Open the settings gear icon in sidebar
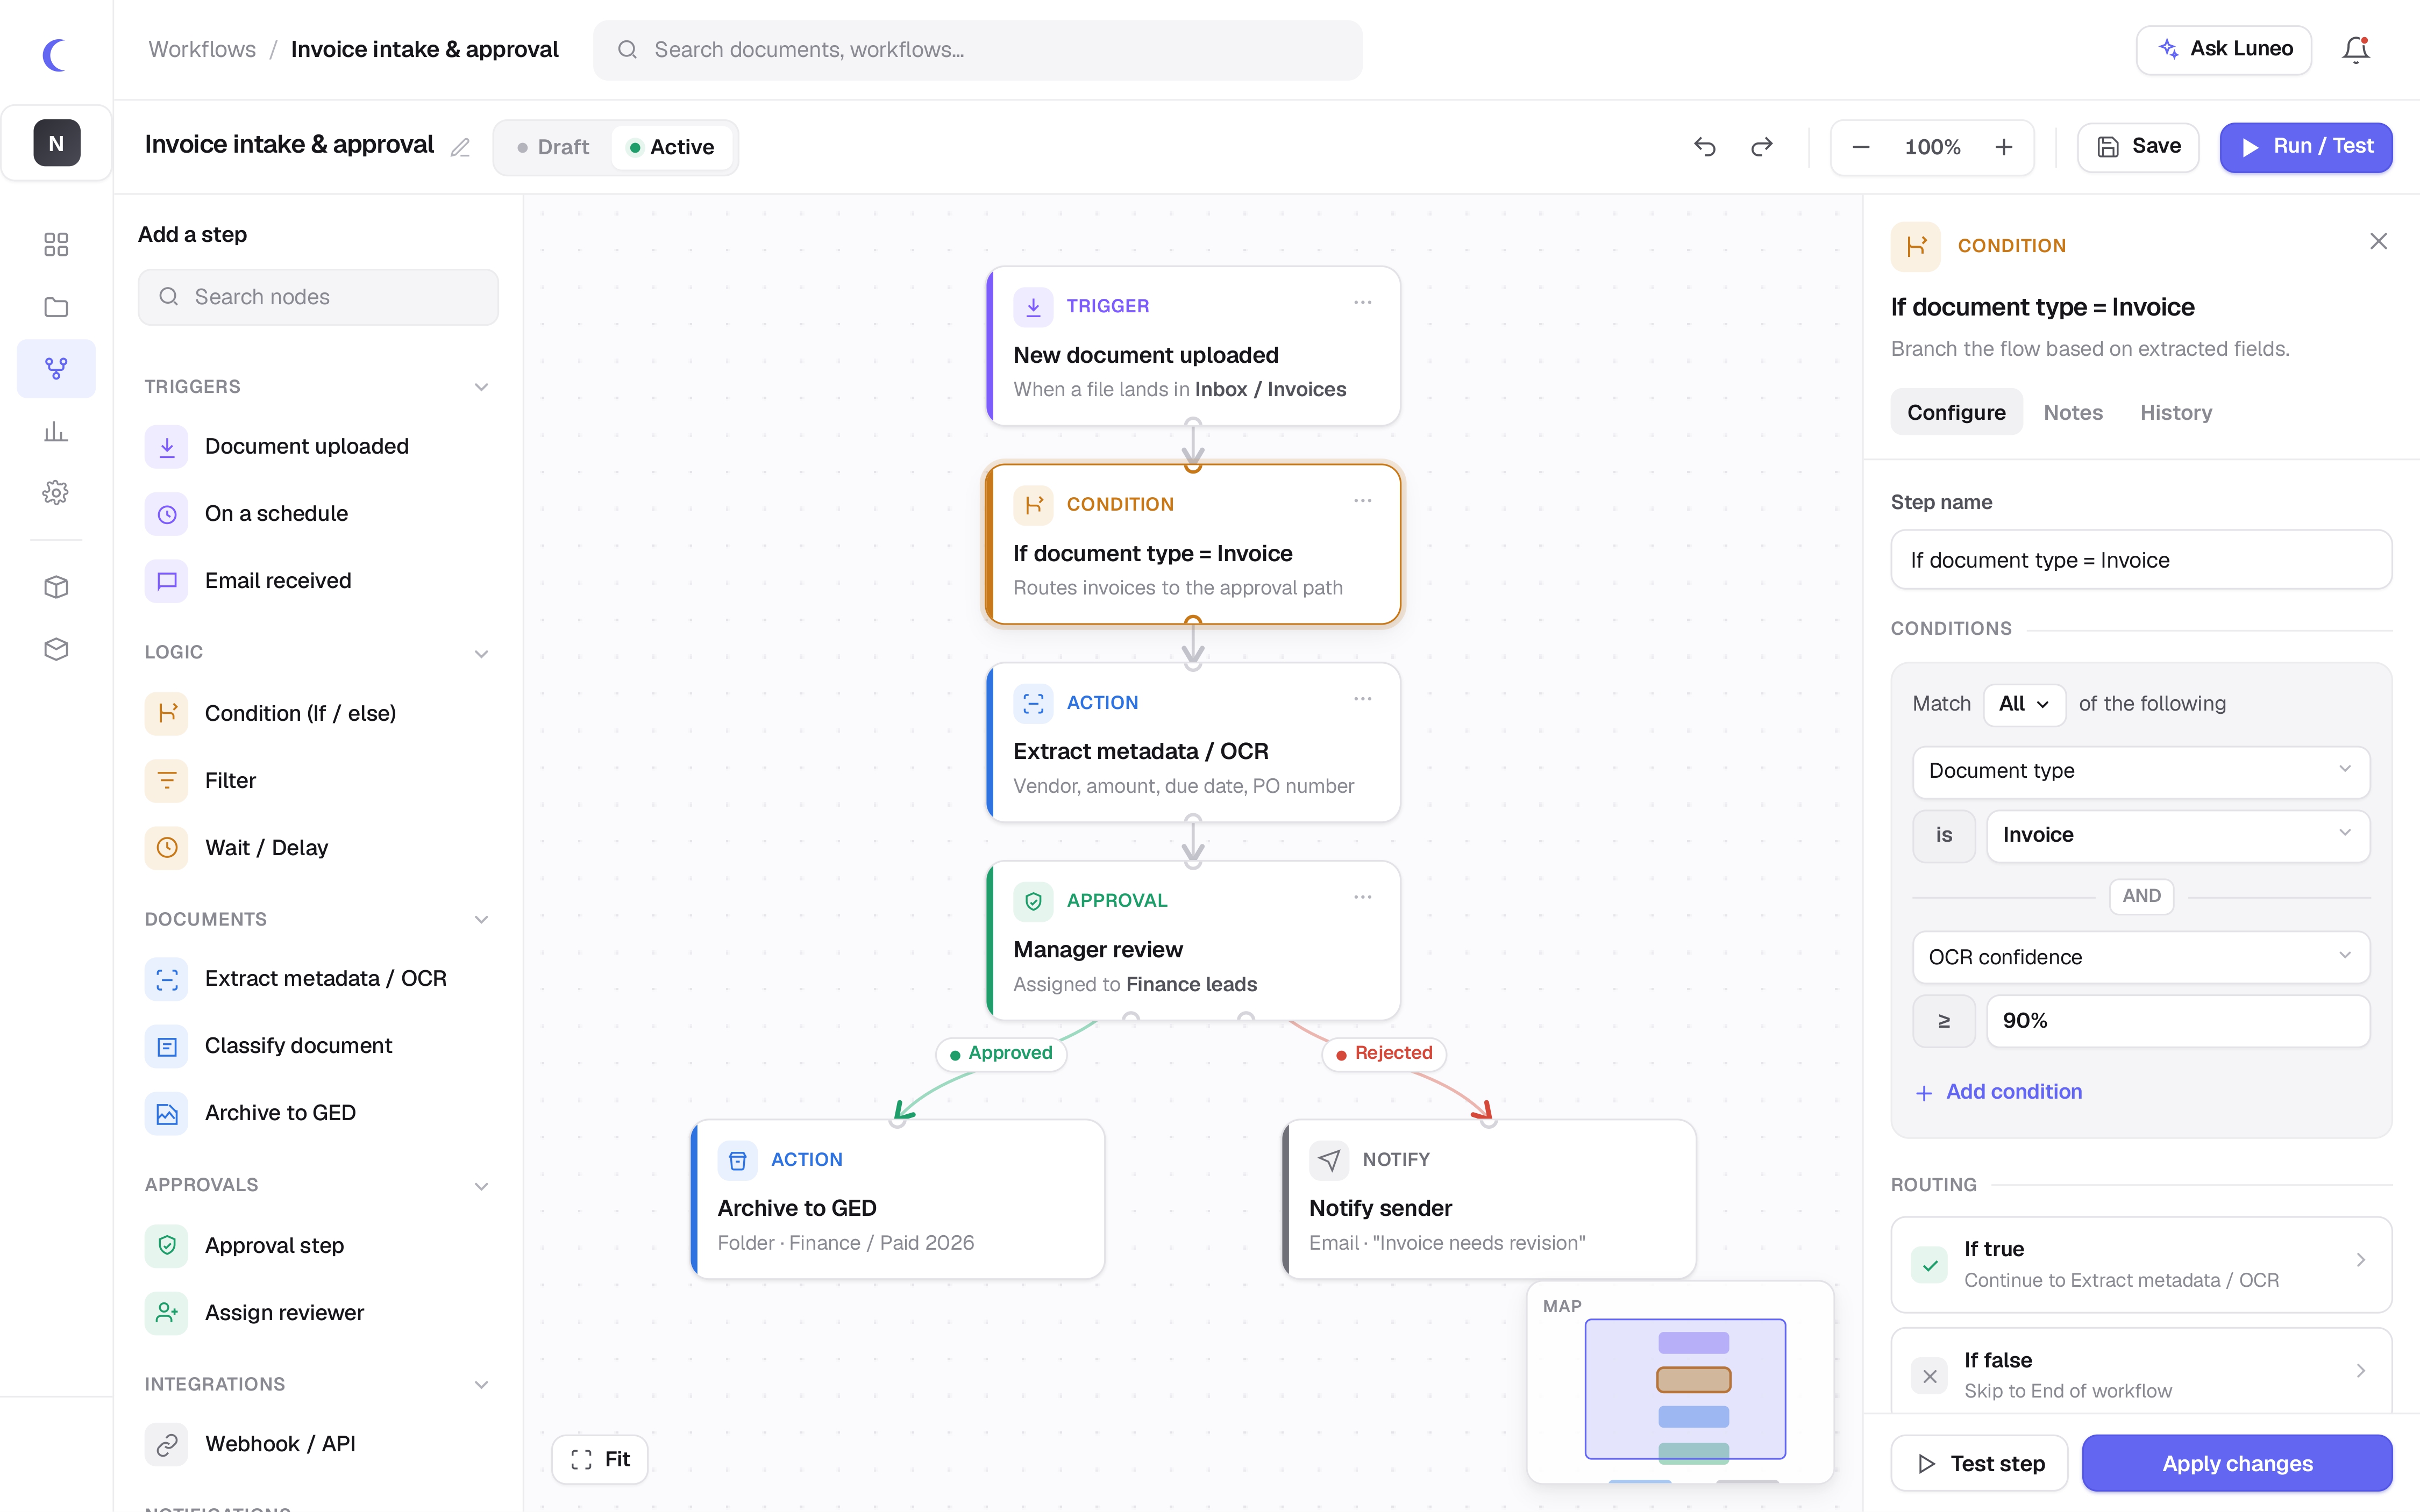The width and height of the screenshot is (2420, 1512). pos(56,493)
